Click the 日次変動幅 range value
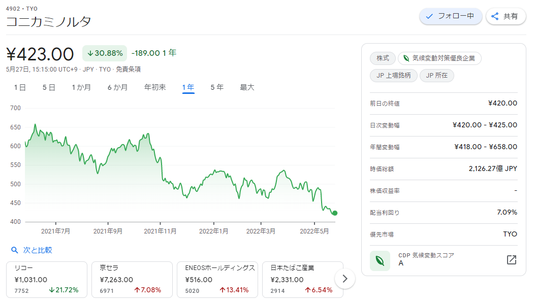536x303 pixels. coord(485,125)
